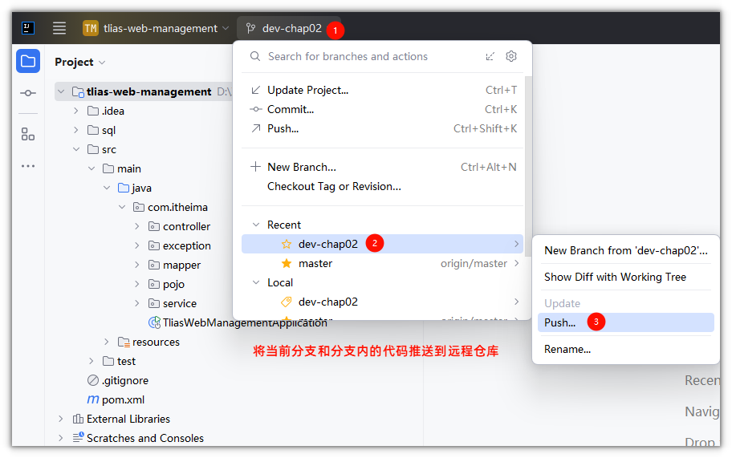Select Push... in the branch submenu
The width and height of the screenshot is (732, 458).
625,322
